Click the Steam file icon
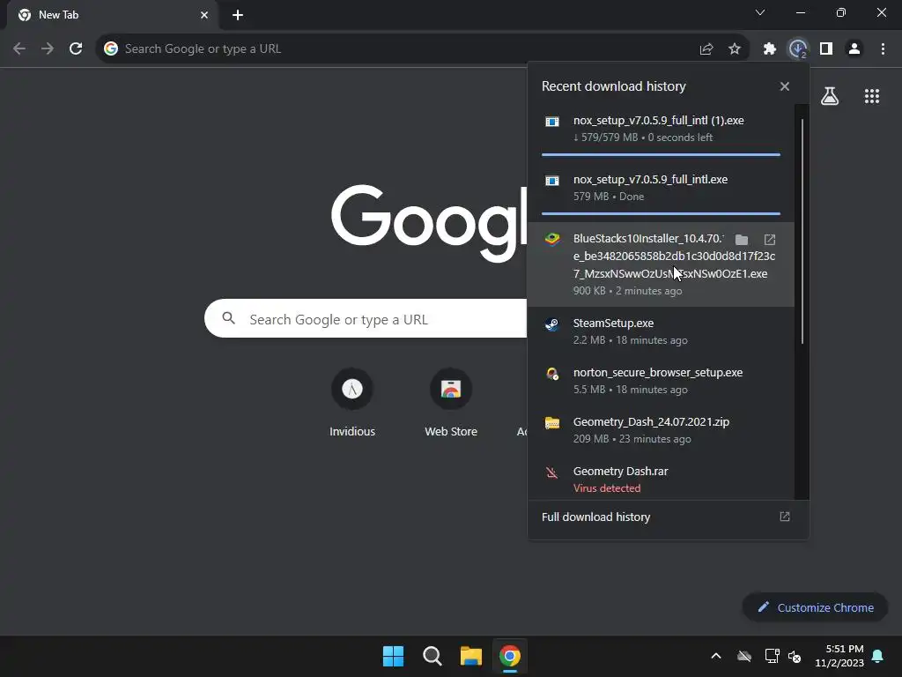Viewport: 902px width, 677px height. point(552,324)
